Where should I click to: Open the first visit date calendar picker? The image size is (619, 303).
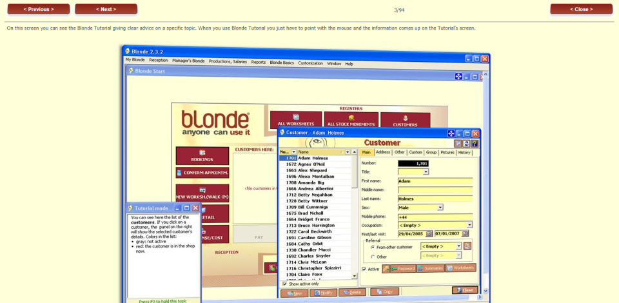pos(429,234)
